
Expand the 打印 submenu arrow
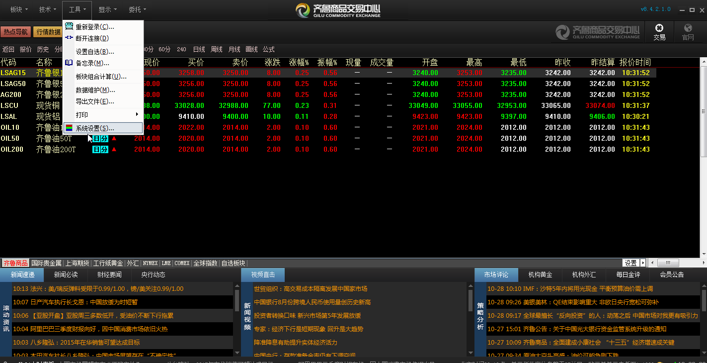pos(138,115)
